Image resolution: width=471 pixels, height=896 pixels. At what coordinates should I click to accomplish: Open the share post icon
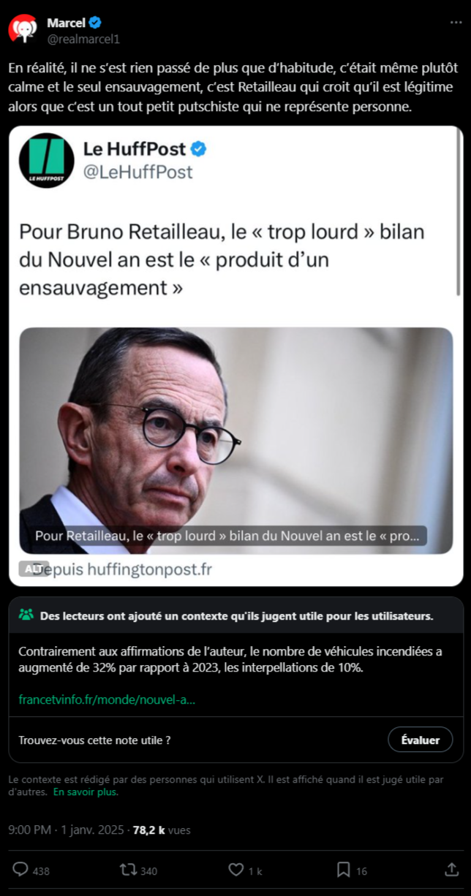point(452,870)
